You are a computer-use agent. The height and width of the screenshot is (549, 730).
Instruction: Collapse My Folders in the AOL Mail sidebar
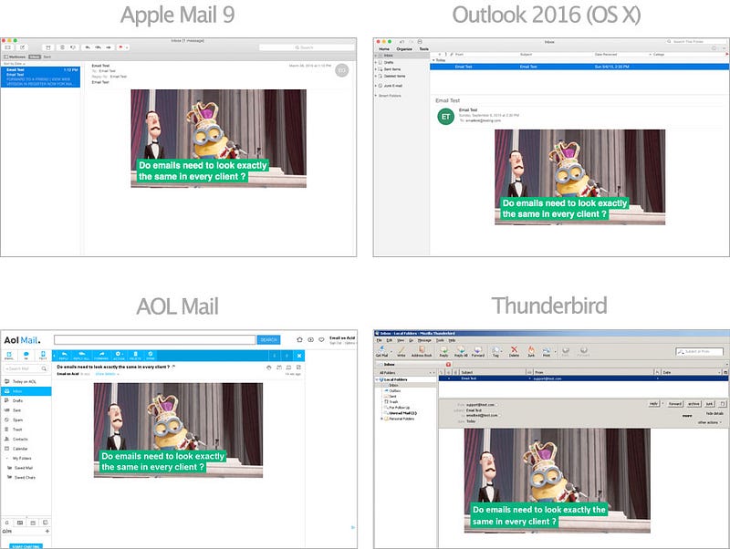click(x=7, y=459)
